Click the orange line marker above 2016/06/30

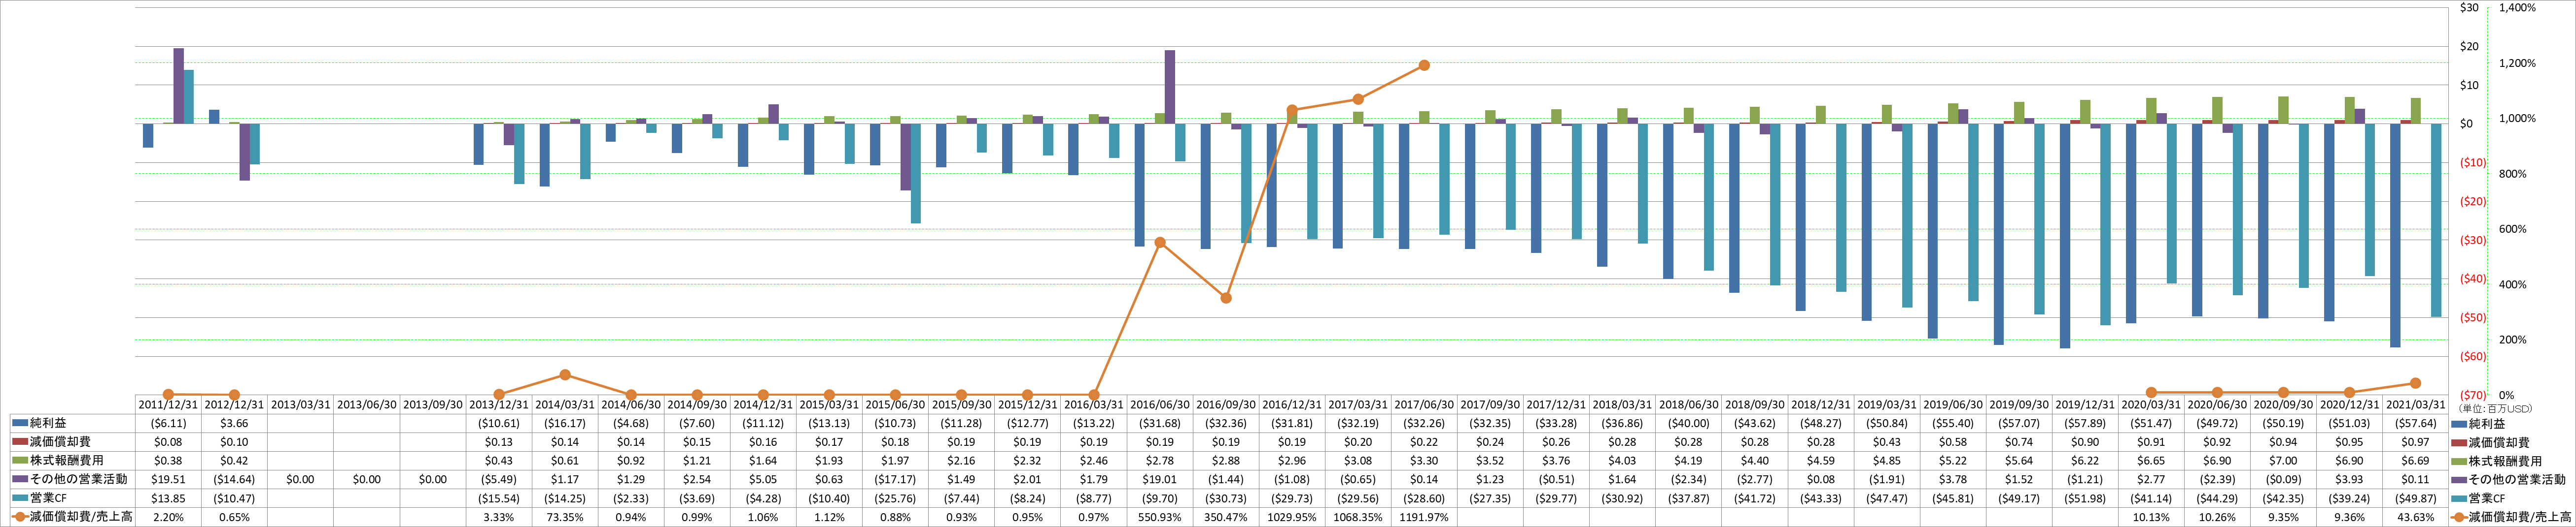tap(1160, 243)
